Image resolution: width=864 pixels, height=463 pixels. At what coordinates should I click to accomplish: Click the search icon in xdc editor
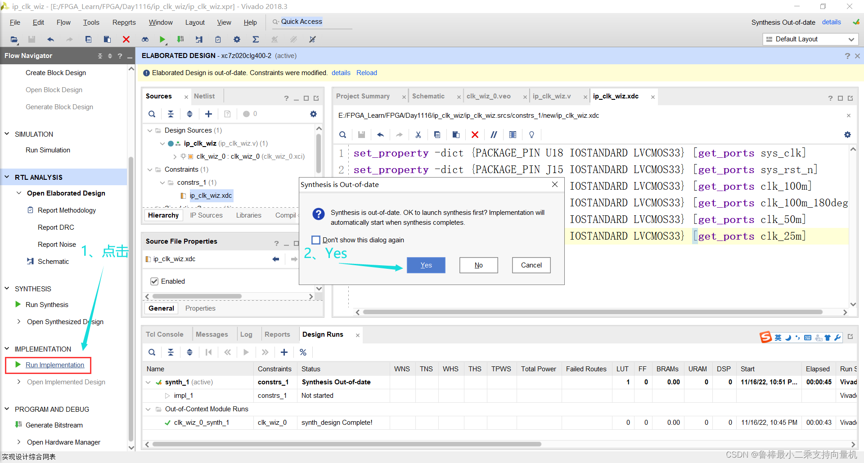343,135
